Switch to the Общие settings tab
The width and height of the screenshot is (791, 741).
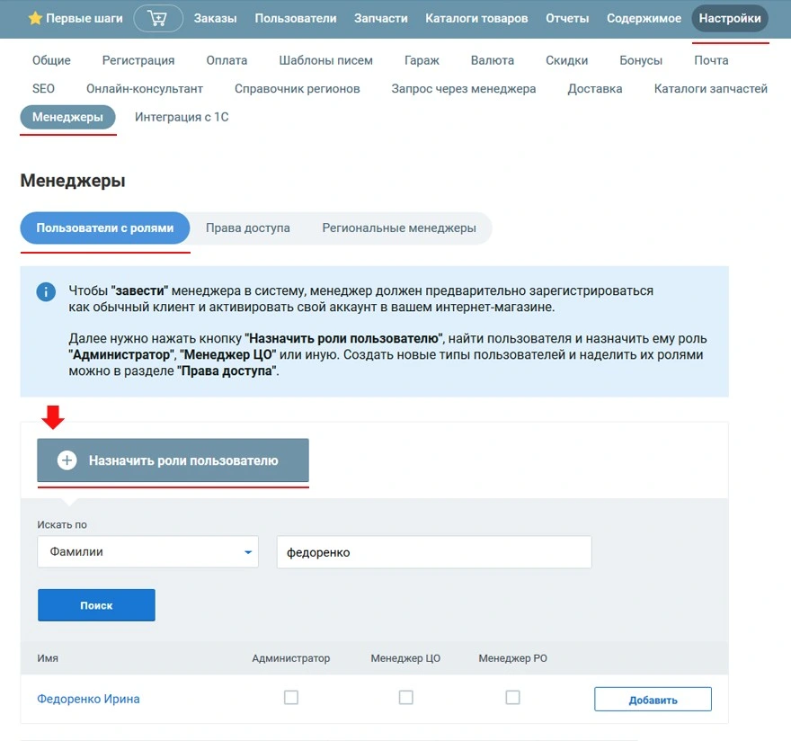click(x=51, y=60)
